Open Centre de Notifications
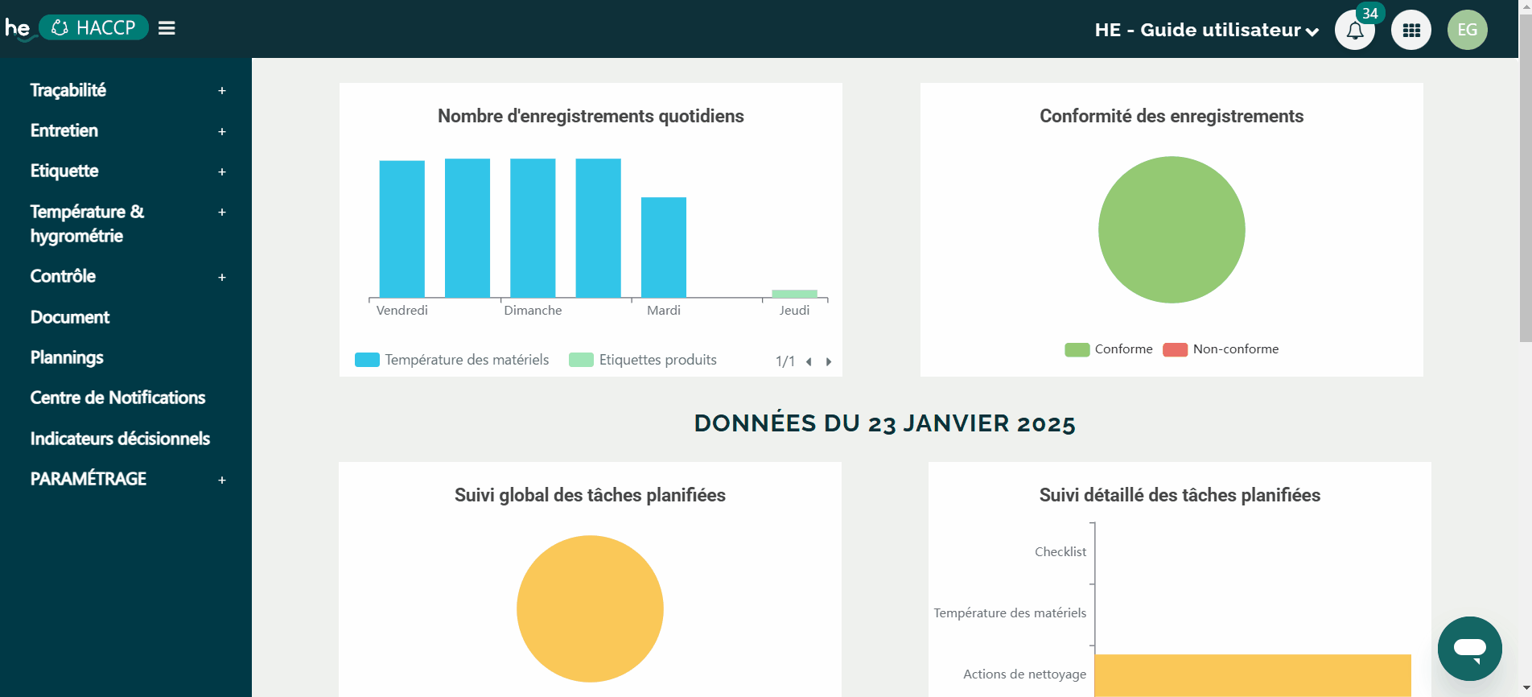This screenshot has width=1532, height=697. click(x=117, y=398)
